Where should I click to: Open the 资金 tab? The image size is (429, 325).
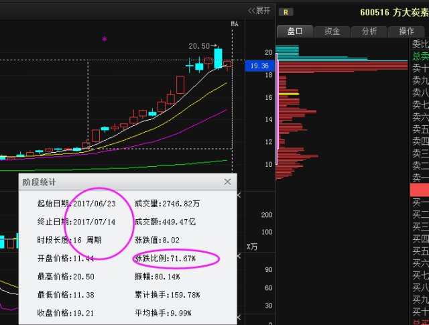click(332, 31)
